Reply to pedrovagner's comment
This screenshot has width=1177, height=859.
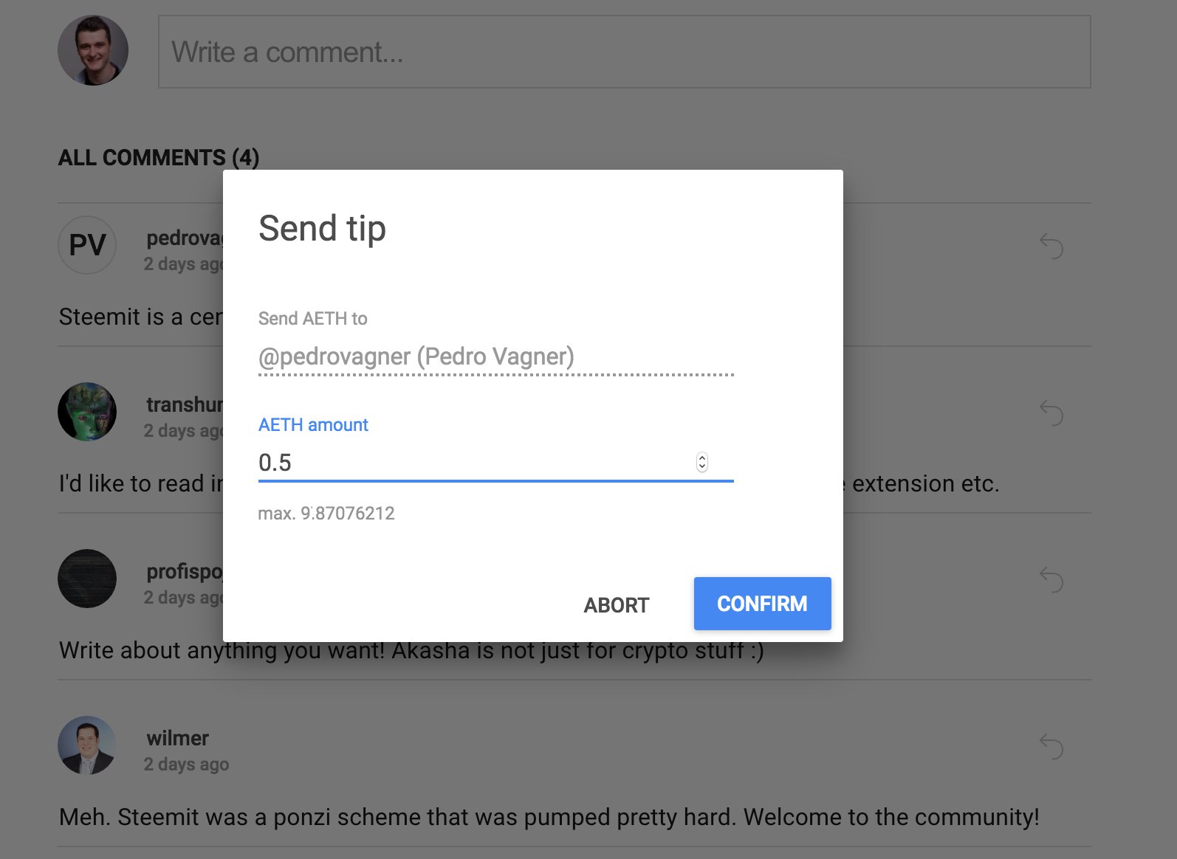[1051, 246]
